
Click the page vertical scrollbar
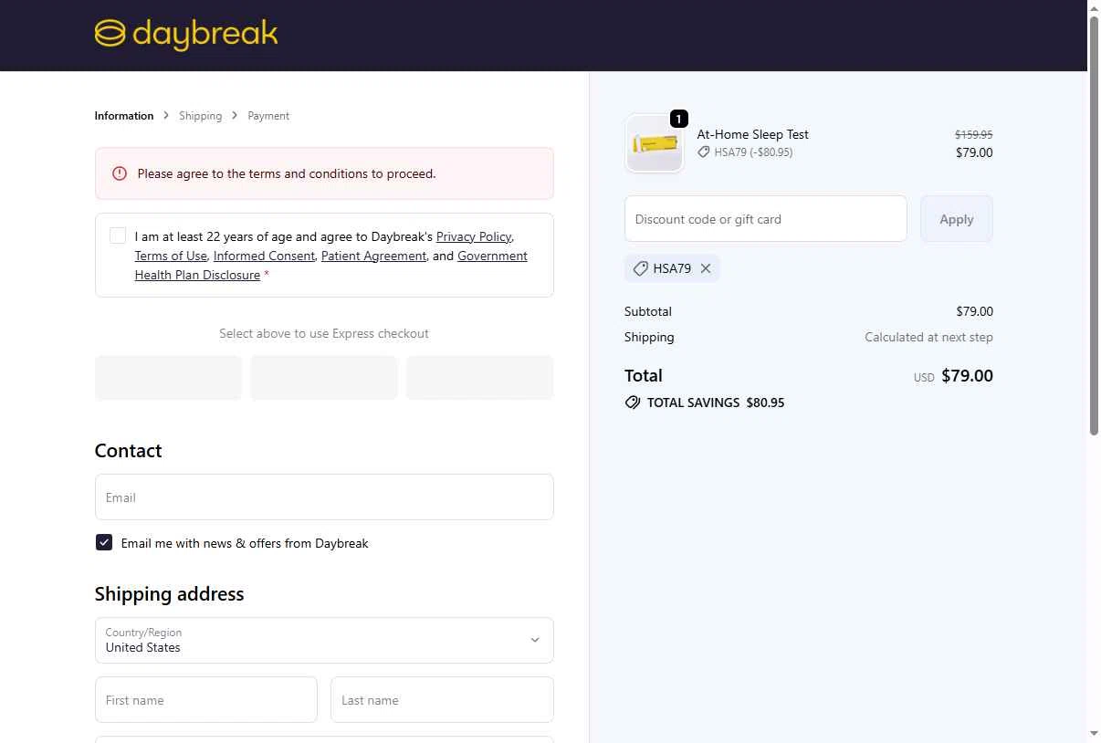tap(1094, 226)
